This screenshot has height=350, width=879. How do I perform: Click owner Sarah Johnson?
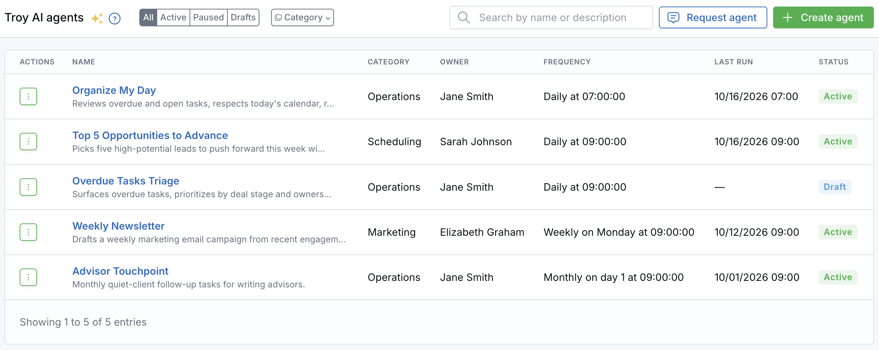click(x=476, y=142)
